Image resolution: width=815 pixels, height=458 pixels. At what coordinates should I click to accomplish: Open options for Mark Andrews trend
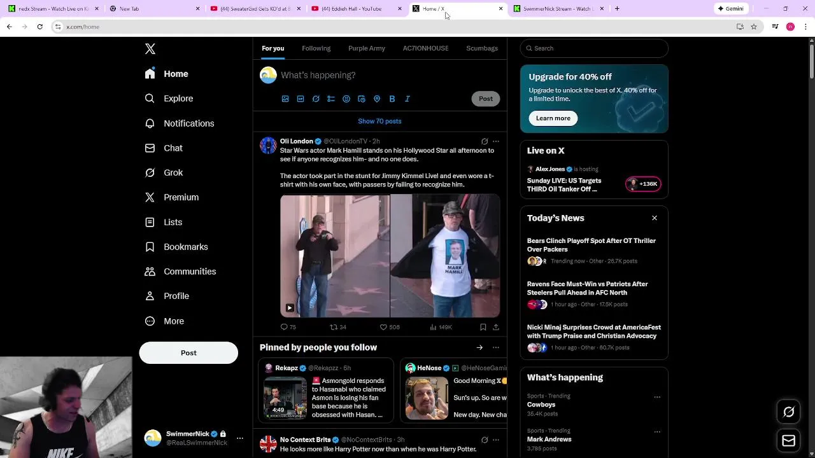[657, 432]
